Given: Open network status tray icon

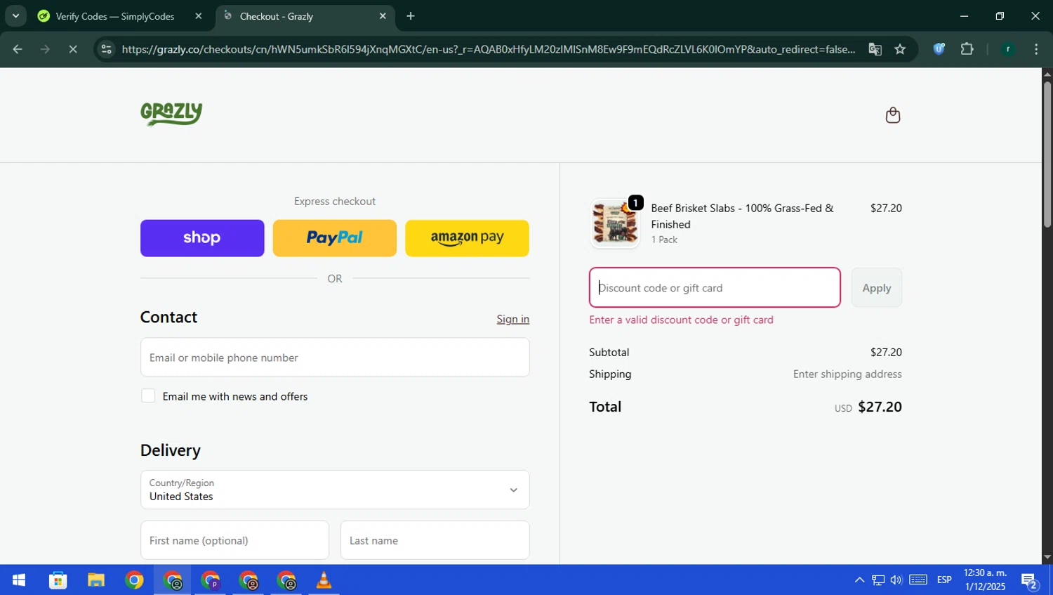Looking at the screenshot, I should 878,580.
